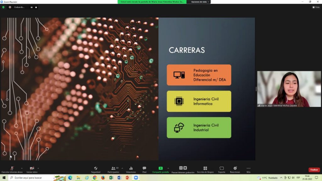This screenshot has width=322, height=181.
Task: Click the Windows taskbar search box
Action: 31,178
